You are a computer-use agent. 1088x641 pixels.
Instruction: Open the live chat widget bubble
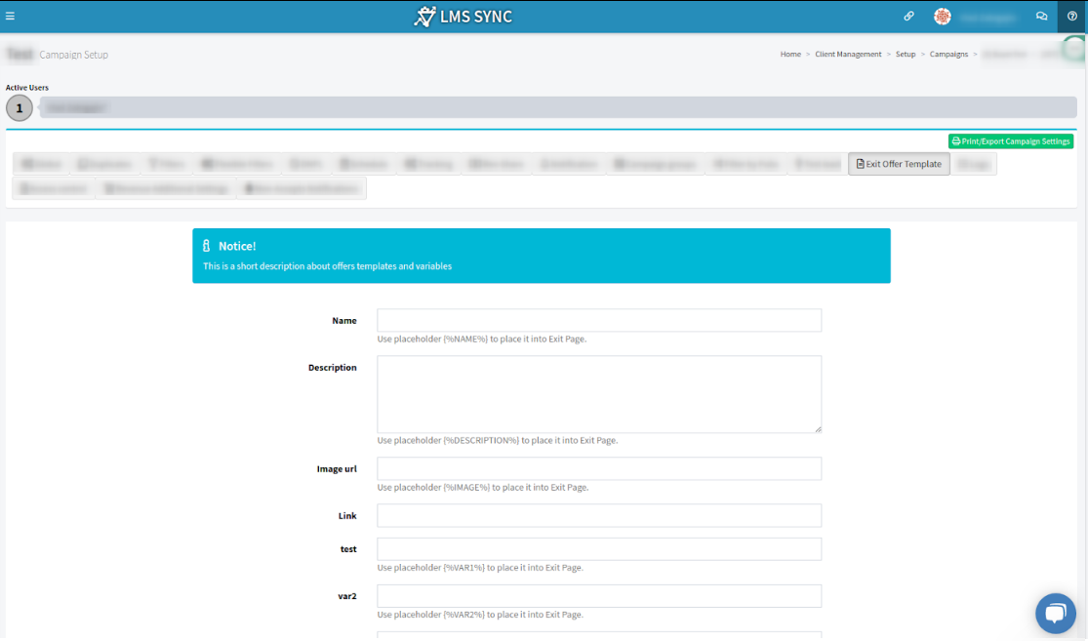(x=1055, y=613)
